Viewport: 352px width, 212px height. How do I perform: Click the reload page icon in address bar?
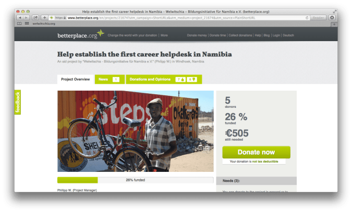coord(306,17)
